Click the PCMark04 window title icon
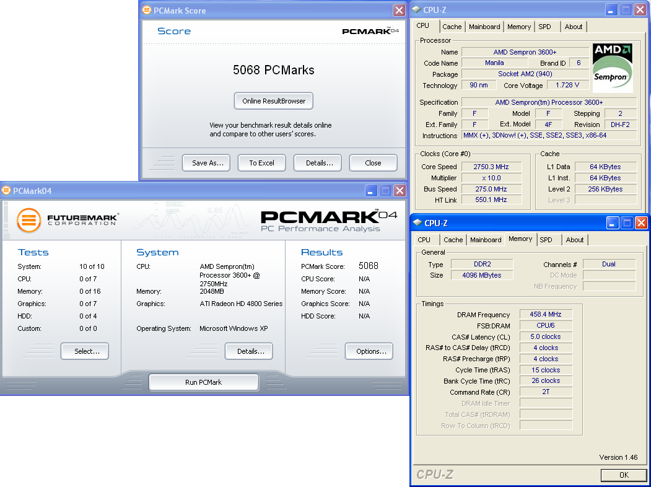 coord(6,191)
